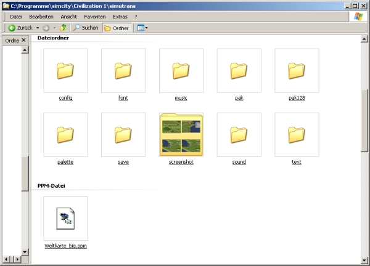
Task: Expand the Zurück history dropdown arrow
Action: point(38,28)
